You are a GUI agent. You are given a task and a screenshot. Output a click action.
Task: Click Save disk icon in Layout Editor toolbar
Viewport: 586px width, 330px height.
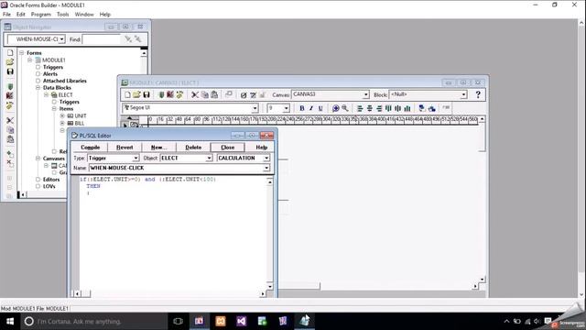click(146, 94)
